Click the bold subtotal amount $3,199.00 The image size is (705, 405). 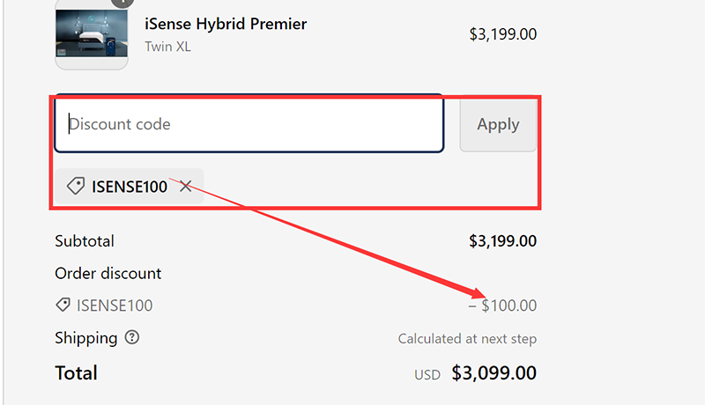pos(502,241)
